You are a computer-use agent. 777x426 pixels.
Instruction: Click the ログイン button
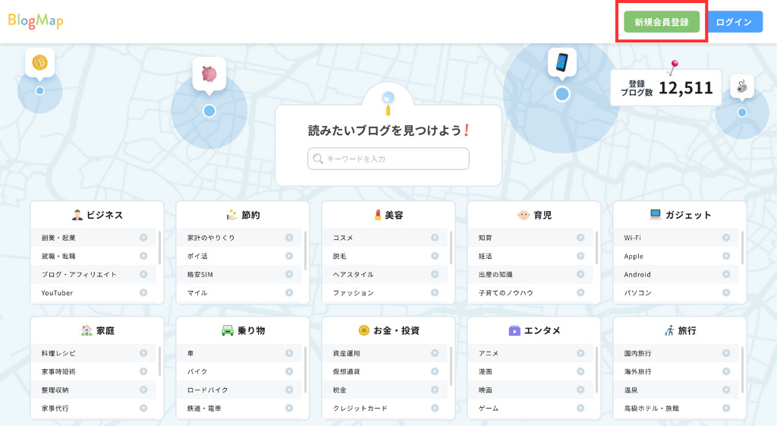[x=734, y=22]
